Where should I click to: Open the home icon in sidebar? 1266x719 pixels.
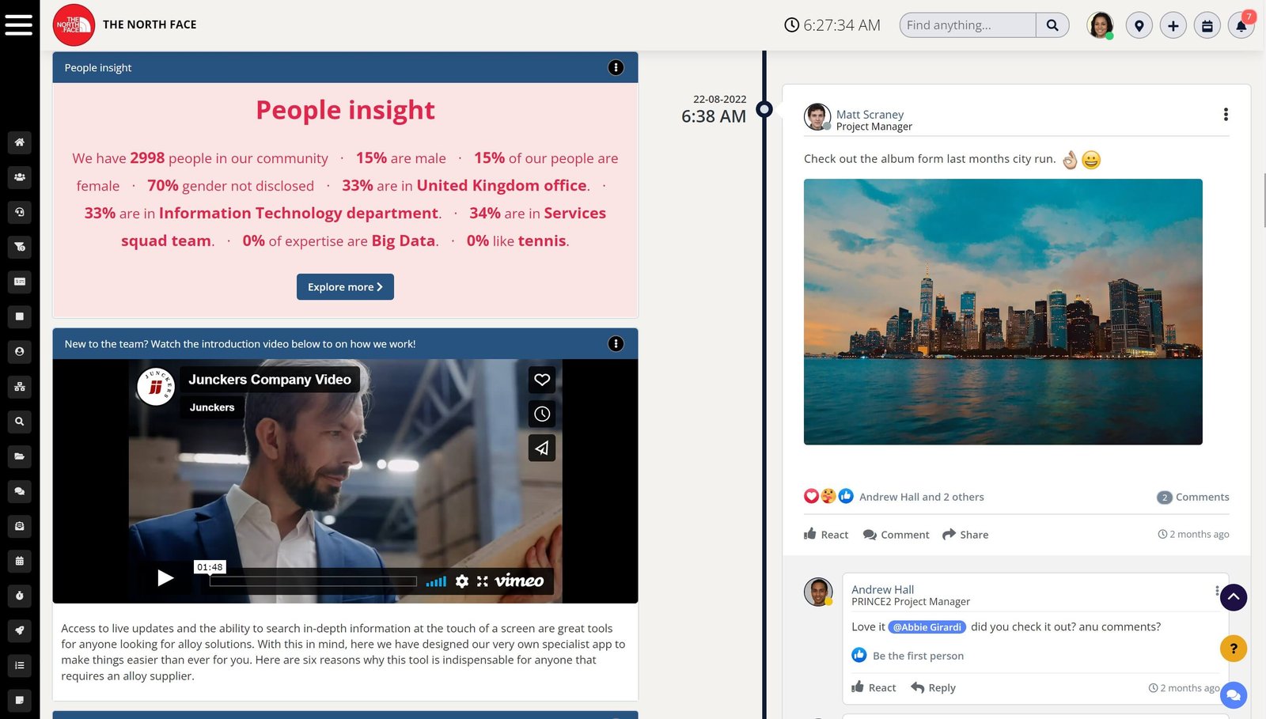(x=20, y=142)
